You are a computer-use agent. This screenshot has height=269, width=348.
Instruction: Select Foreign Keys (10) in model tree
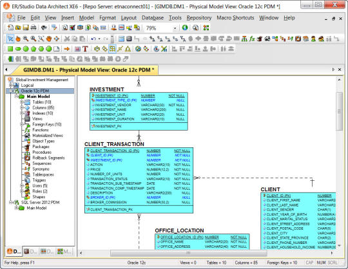[47, 124]
